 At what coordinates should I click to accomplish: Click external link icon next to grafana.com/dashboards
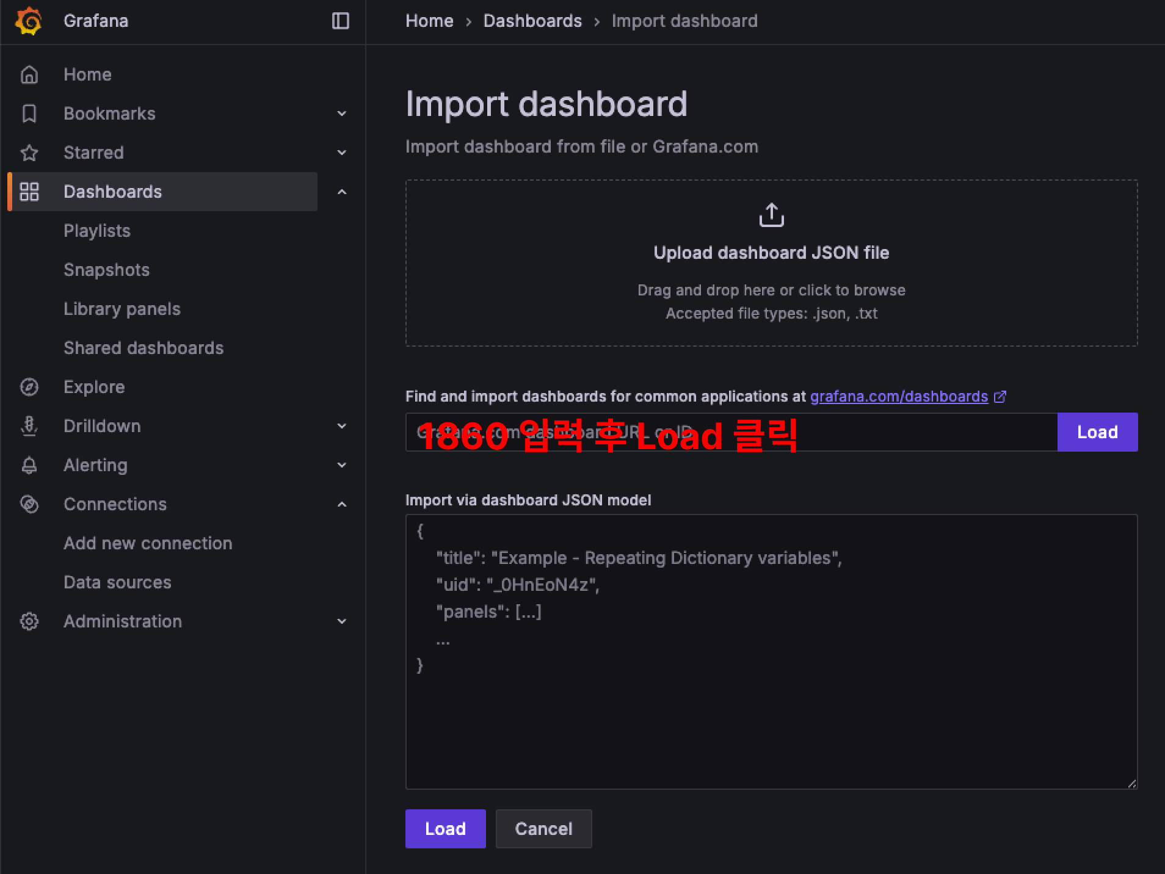[x=1000, y=397]
